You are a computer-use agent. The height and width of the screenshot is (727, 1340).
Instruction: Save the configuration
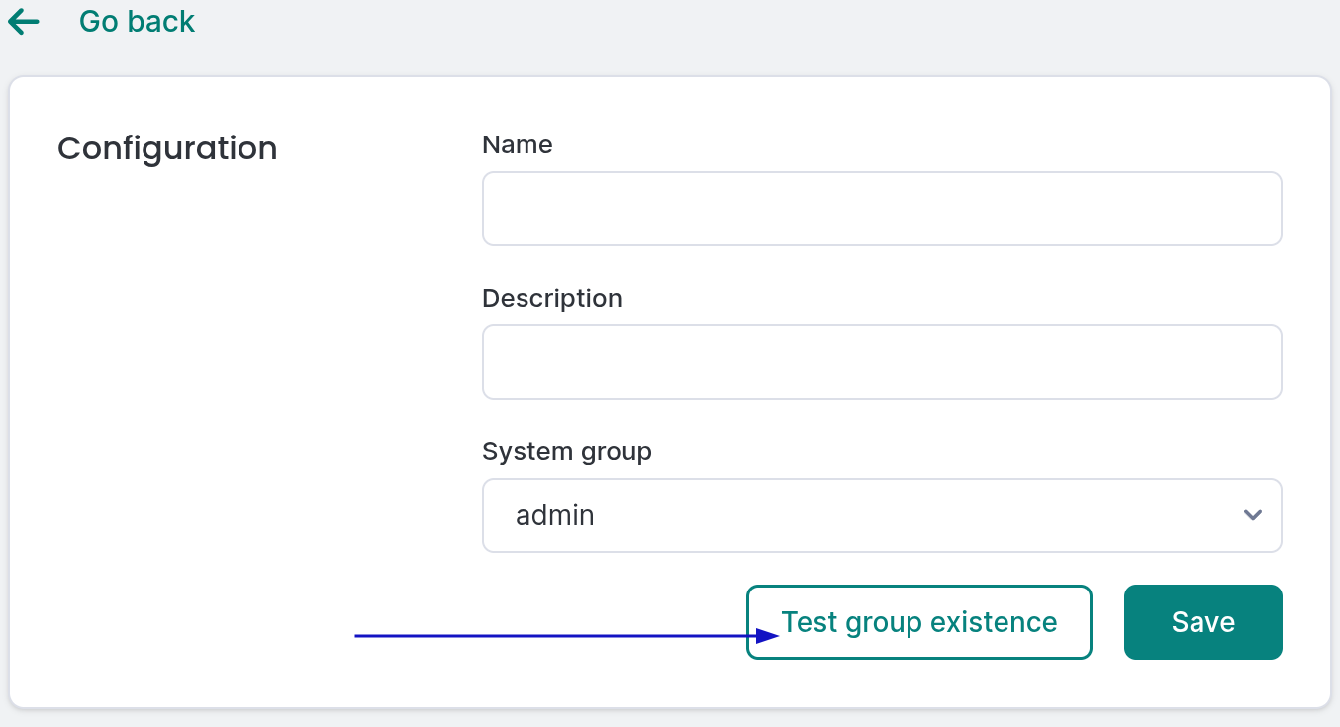[x=1202, y=622]
